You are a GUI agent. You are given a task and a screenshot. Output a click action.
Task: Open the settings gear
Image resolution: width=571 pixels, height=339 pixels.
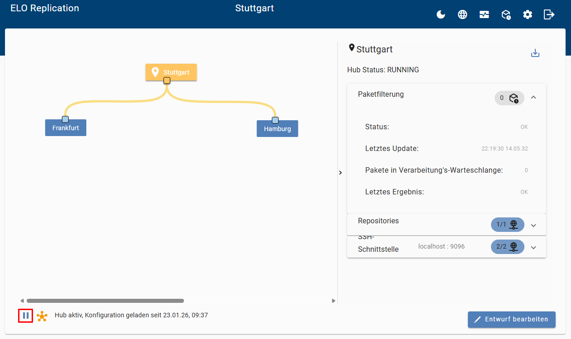pyautogui.click(x=528, y=14)
